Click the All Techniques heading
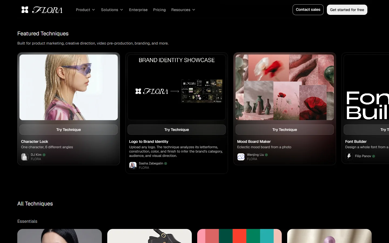Screen dimensions: 389x243 point(35,204)
